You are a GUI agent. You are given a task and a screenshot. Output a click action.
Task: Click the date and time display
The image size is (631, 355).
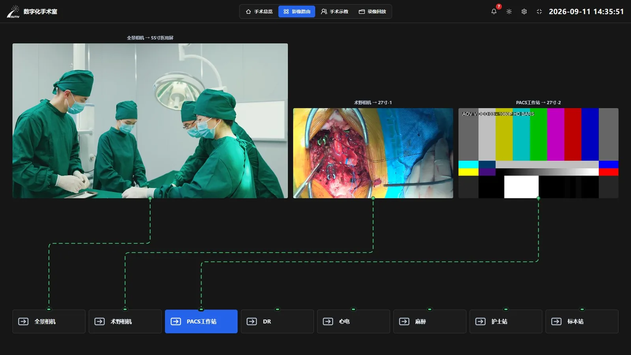586,11
